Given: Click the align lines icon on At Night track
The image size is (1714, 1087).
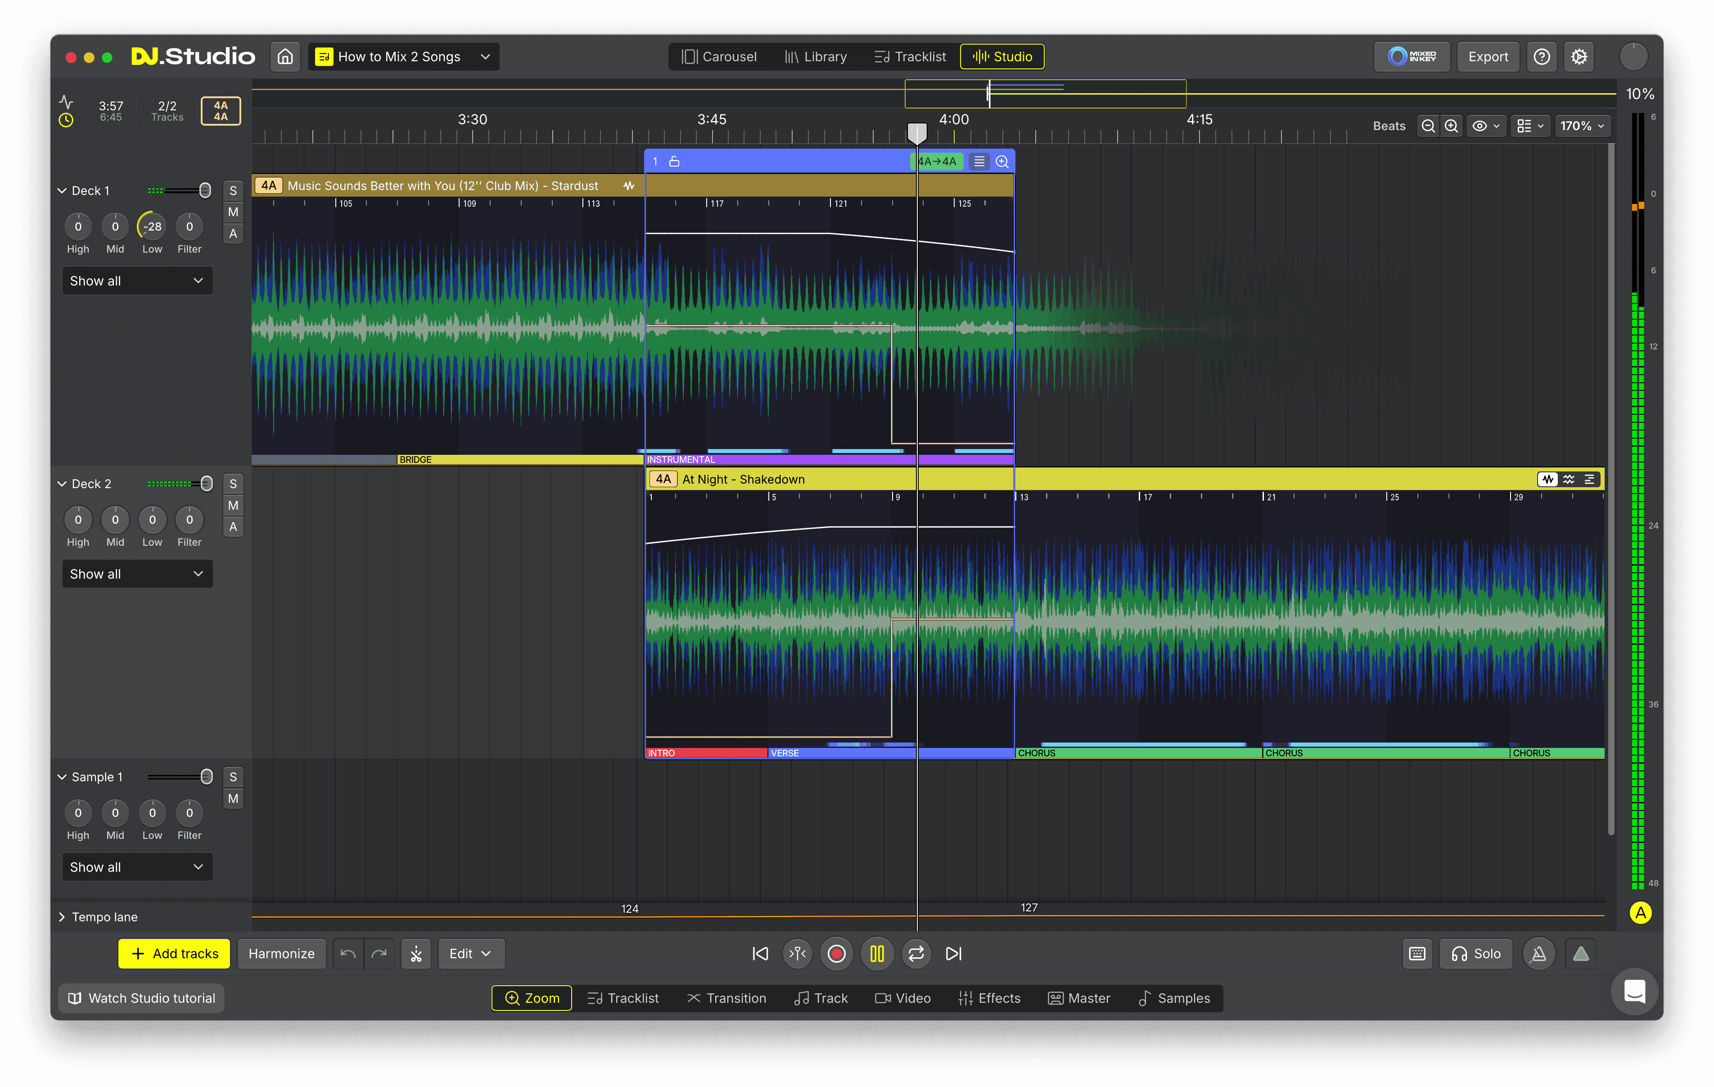Looking at the screenshot, I should coord(1589,480).
